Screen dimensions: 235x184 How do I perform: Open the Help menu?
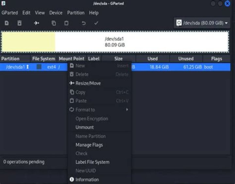[x=94, y=13]
